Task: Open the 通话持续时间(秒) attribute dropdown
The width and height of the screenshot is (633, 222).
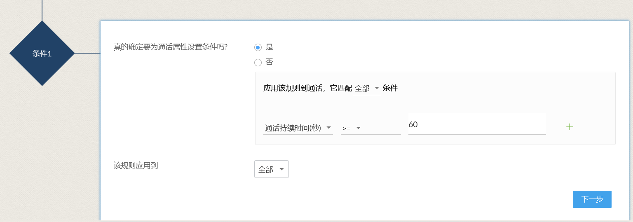Action: pos(298,128)
